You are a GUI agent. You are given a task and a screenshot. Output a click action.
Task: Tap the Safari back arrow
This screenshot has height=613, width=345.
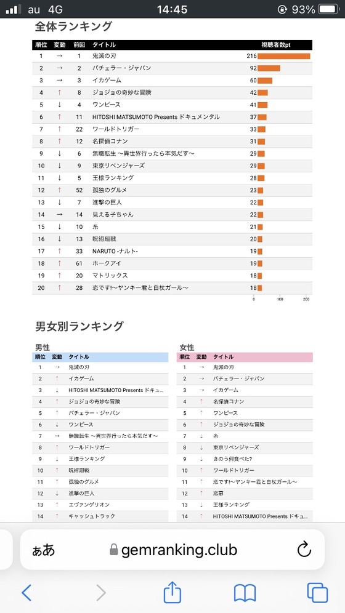[x=26, y=593]
